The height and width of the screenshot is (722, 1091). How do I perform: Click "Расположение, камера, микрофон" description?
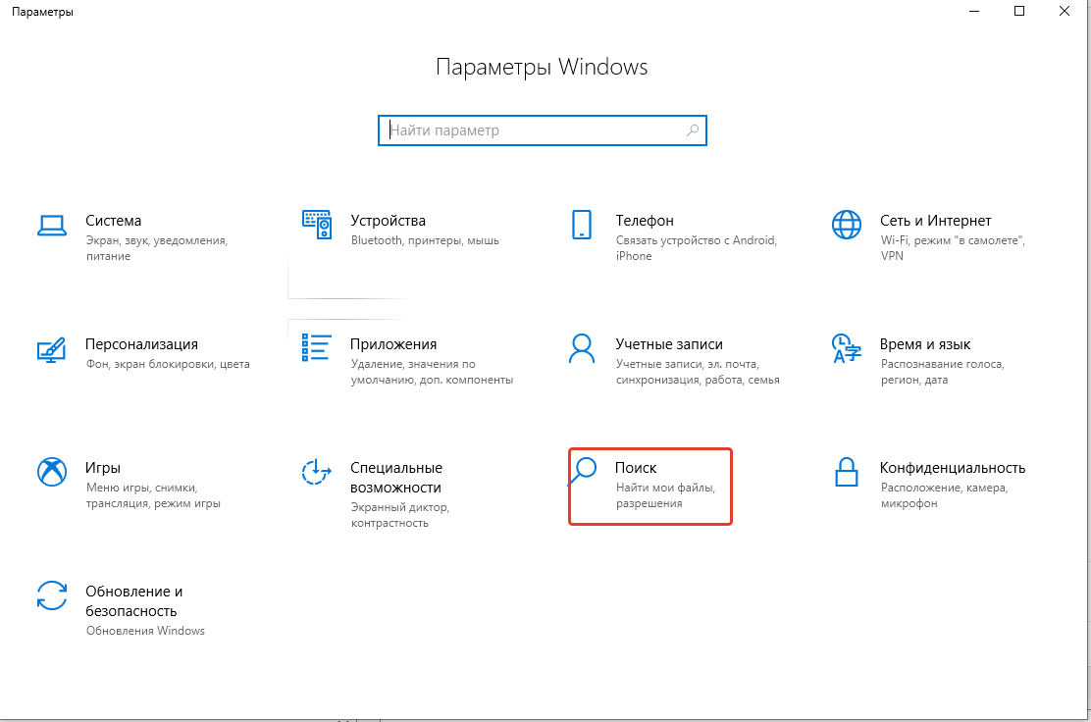[x=944, y=495]
